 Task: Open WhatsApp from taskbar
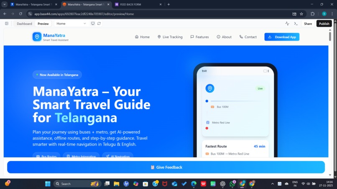[x=232, y=184]
